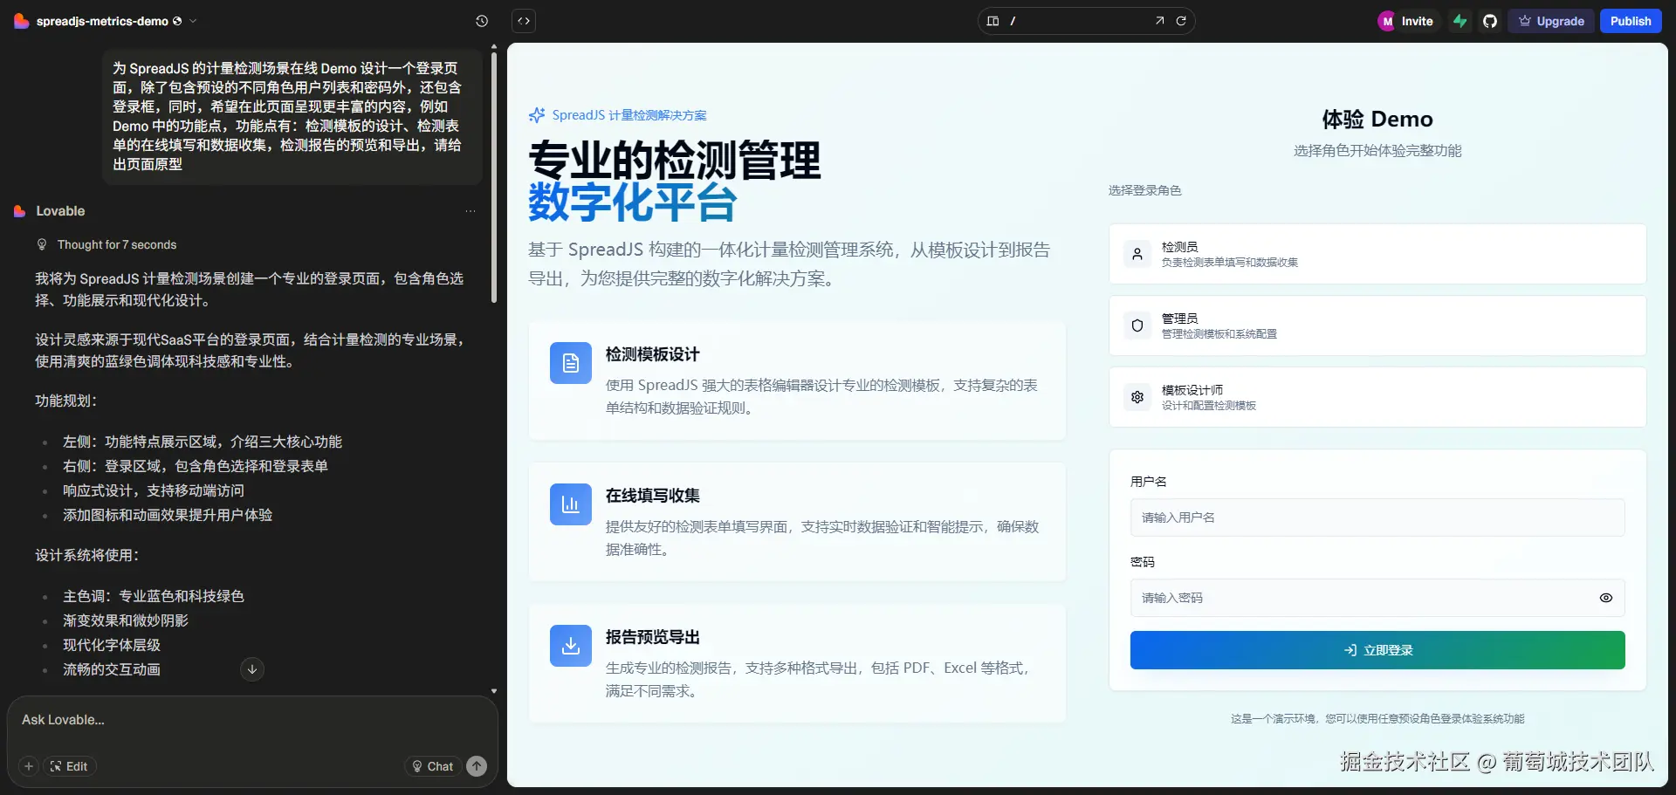Toggle password visibility eye icon
Viewport: 1676px width, 795px height.
1606,598
